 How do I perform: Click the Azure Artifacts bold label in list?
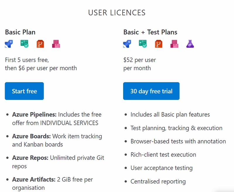point(34,179)
